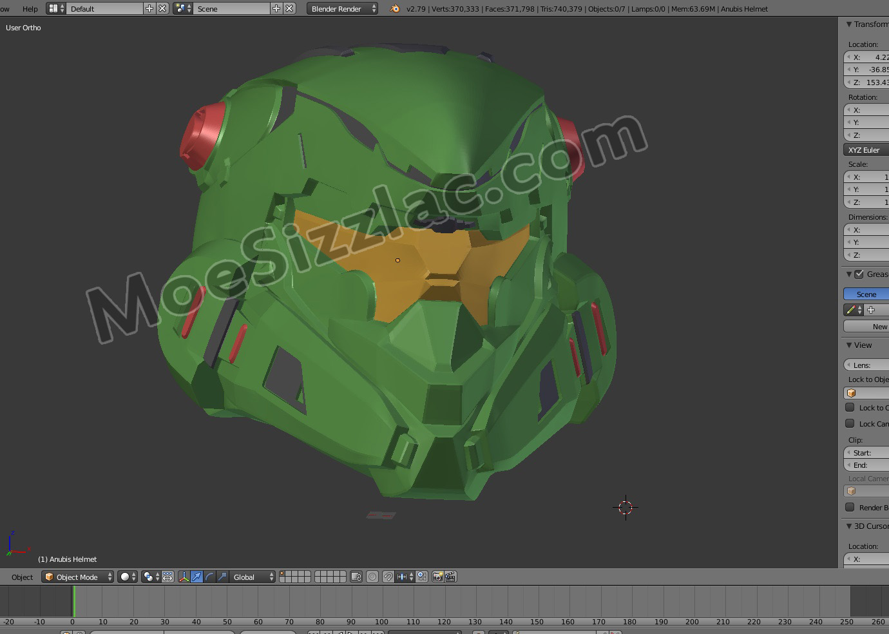
Task: Select the Grease Pencil Scene source button
Action: (x=866, y=294)
